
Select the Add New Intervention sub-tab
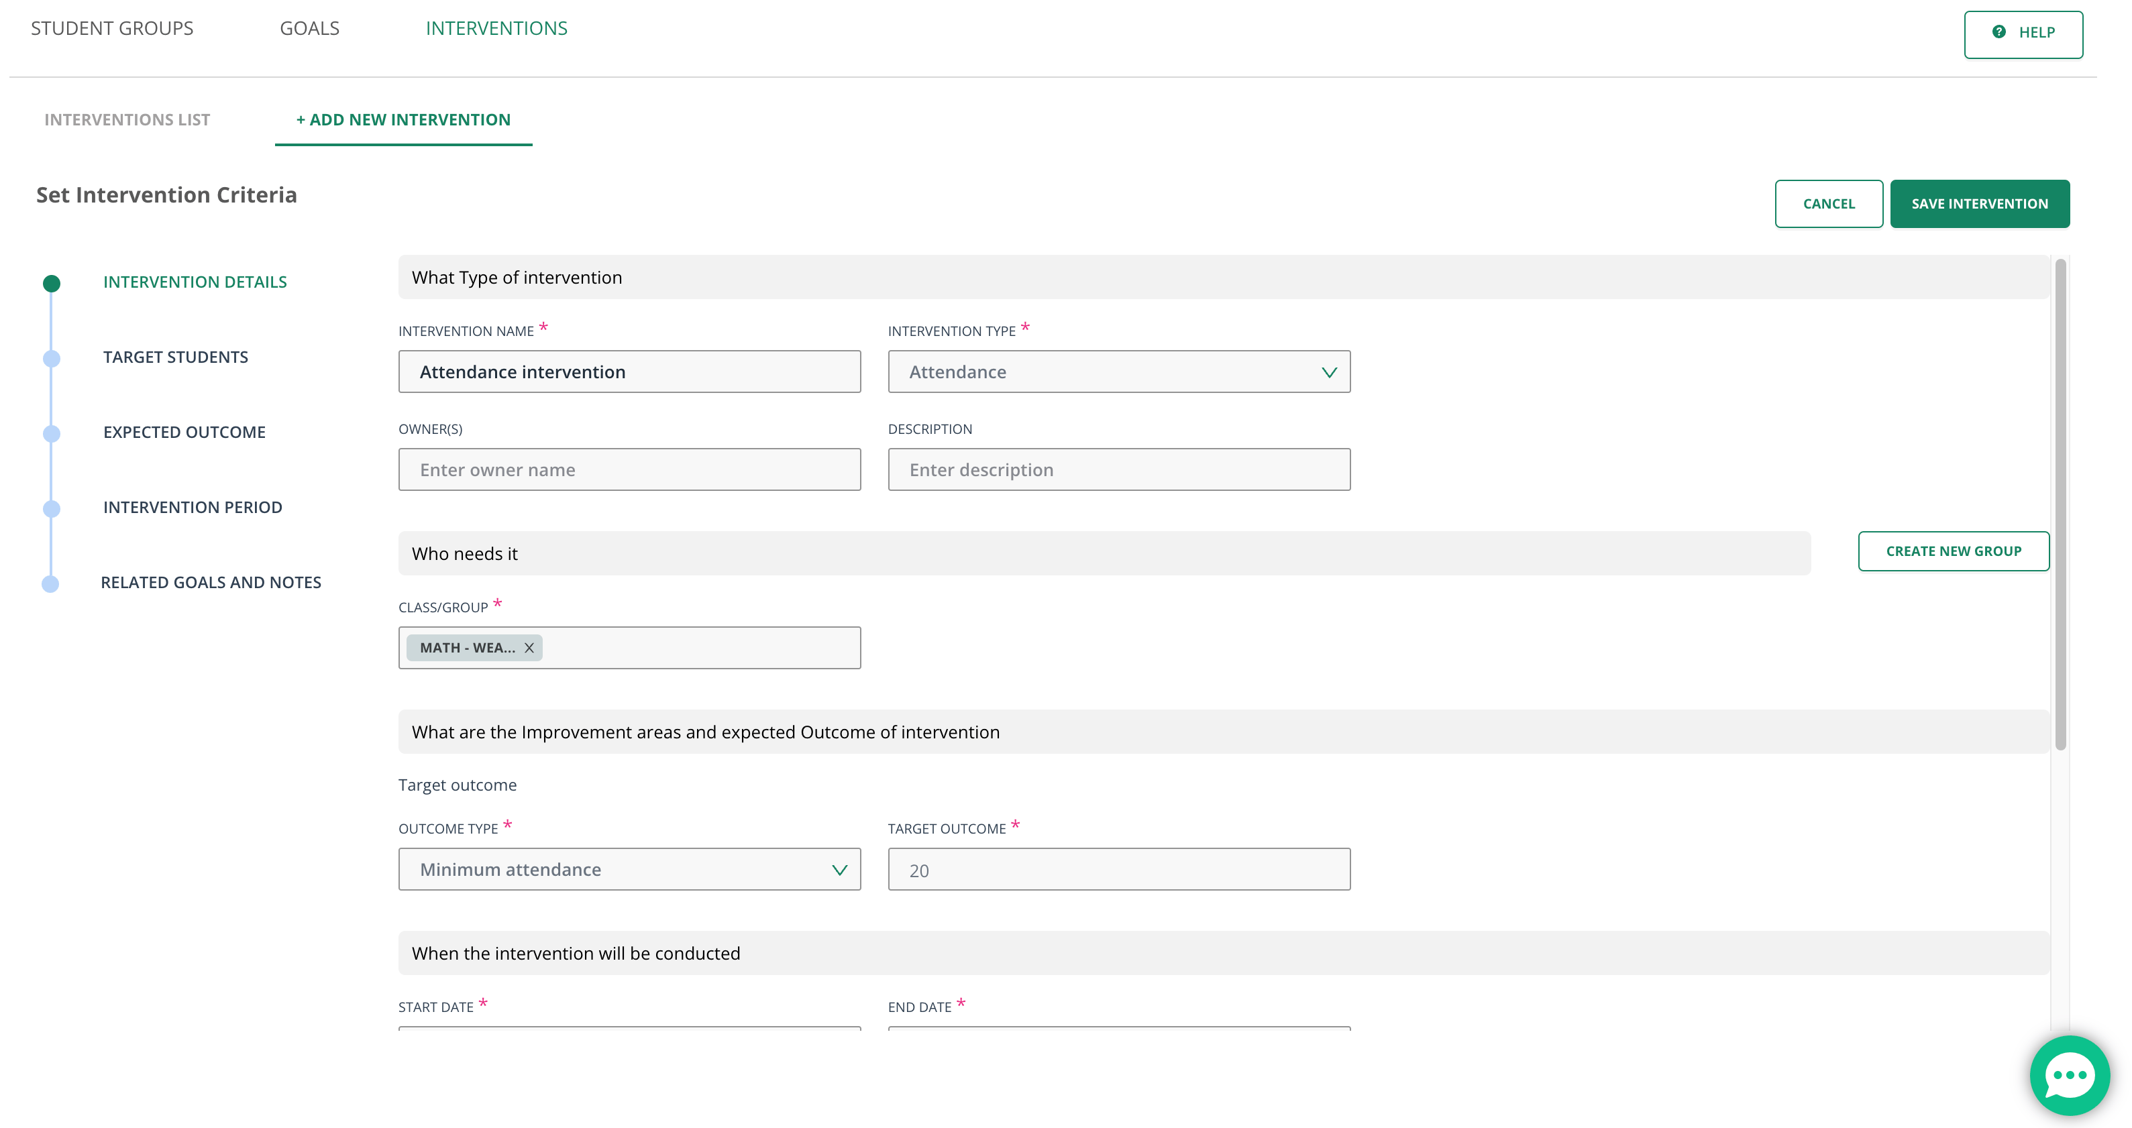pyautogui.click(x=403, y=120)
